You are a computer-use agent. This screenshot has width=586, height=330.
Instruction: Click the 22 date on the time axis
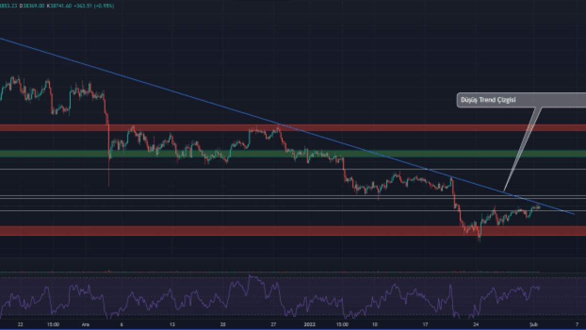click(20, 324)
